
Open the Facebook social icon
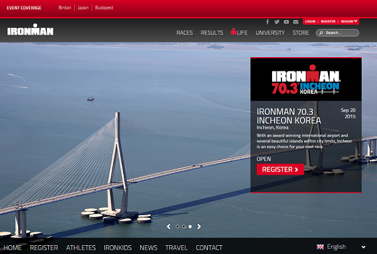point(268,22)
